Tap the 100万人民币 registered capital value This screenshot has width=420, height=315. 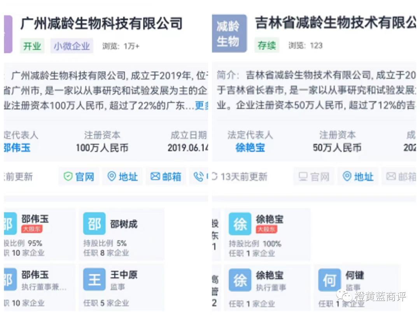pos(102,148)
